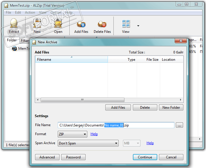
Task: Maximize the ALZip main window
Action: pyautogui.click(x=187, y=4)
